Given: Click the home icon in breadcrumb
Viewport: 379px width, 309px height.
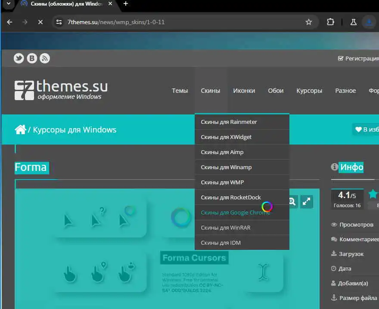Looking at the screenshot, I should (20, 129).
